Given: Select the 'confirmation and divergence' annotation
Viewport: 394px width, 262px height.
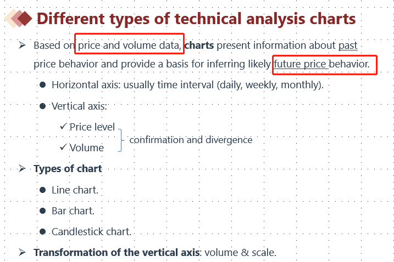Looking at the screenshot, I should click(x=191, y=140).
